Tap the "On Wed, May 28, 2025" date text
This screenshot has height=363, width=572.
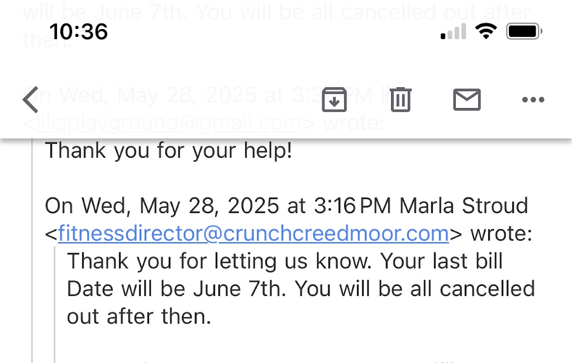point(162,206)
